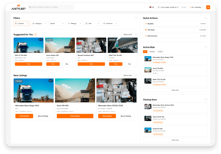Collapse the Active Bids panel
The height and width of the screenshot is (154, 221).
(x=206, y=47)
